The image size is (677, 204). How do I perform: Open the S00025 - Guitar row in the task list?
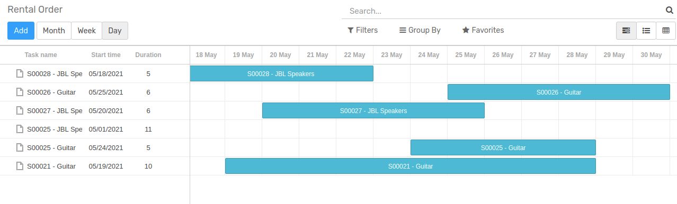95,147
